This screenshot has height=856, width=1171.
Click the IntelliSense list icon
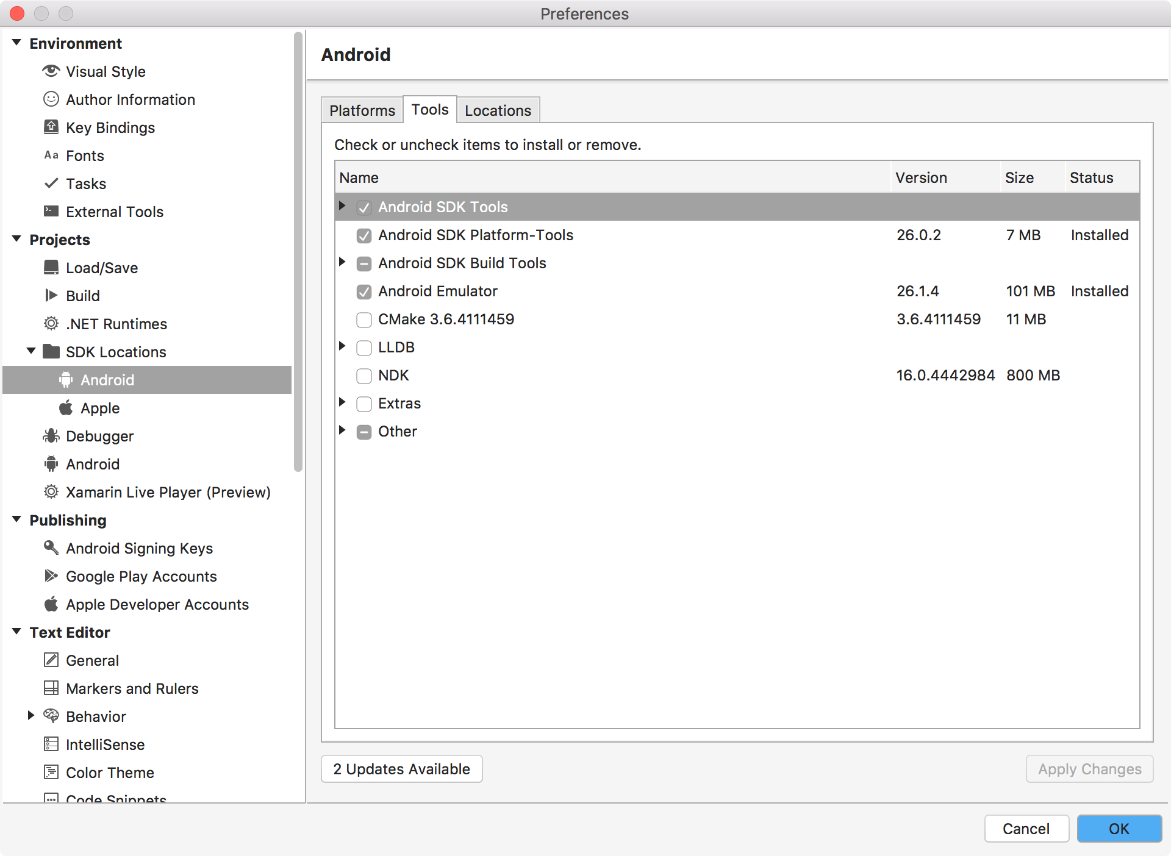pos(51,744)
